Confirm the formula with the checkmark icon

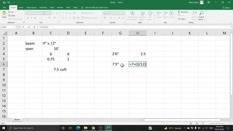click(x=29, y=27)
